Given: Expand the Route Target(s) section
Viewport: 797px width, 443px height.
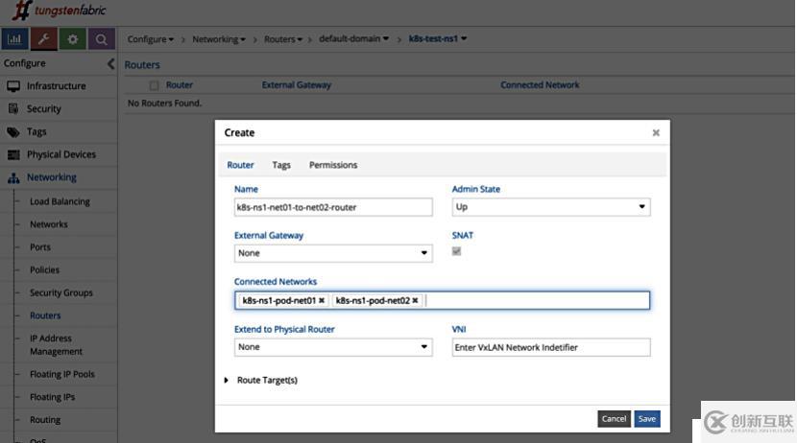Looking at the screenshot, I should coord(227,381).
